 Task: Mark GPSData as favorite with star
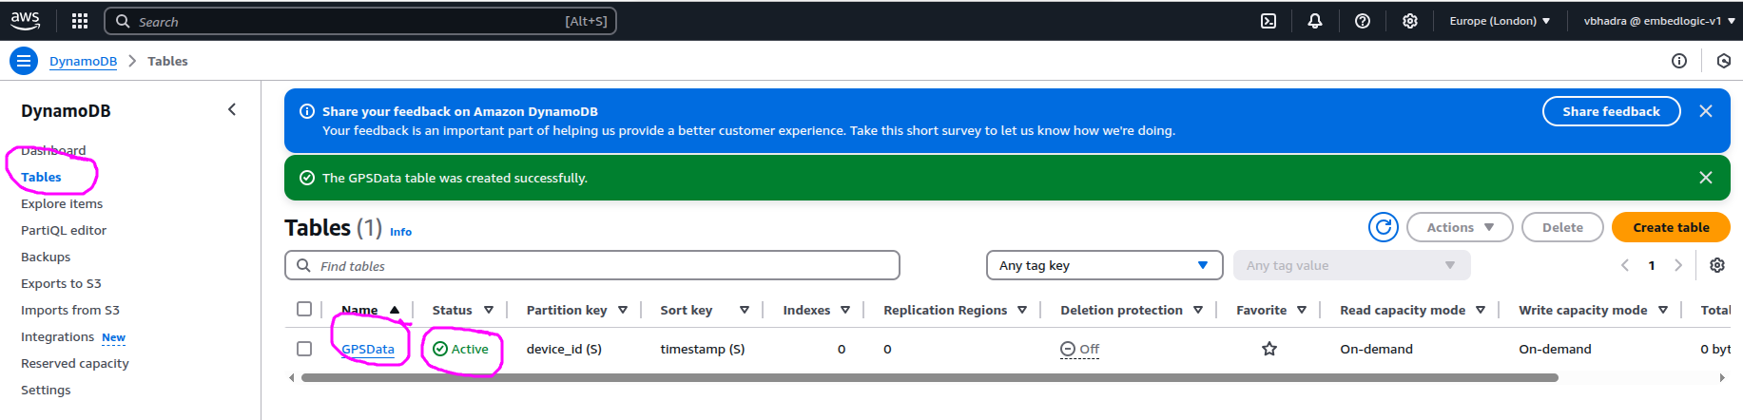(x=1269, y=349)
